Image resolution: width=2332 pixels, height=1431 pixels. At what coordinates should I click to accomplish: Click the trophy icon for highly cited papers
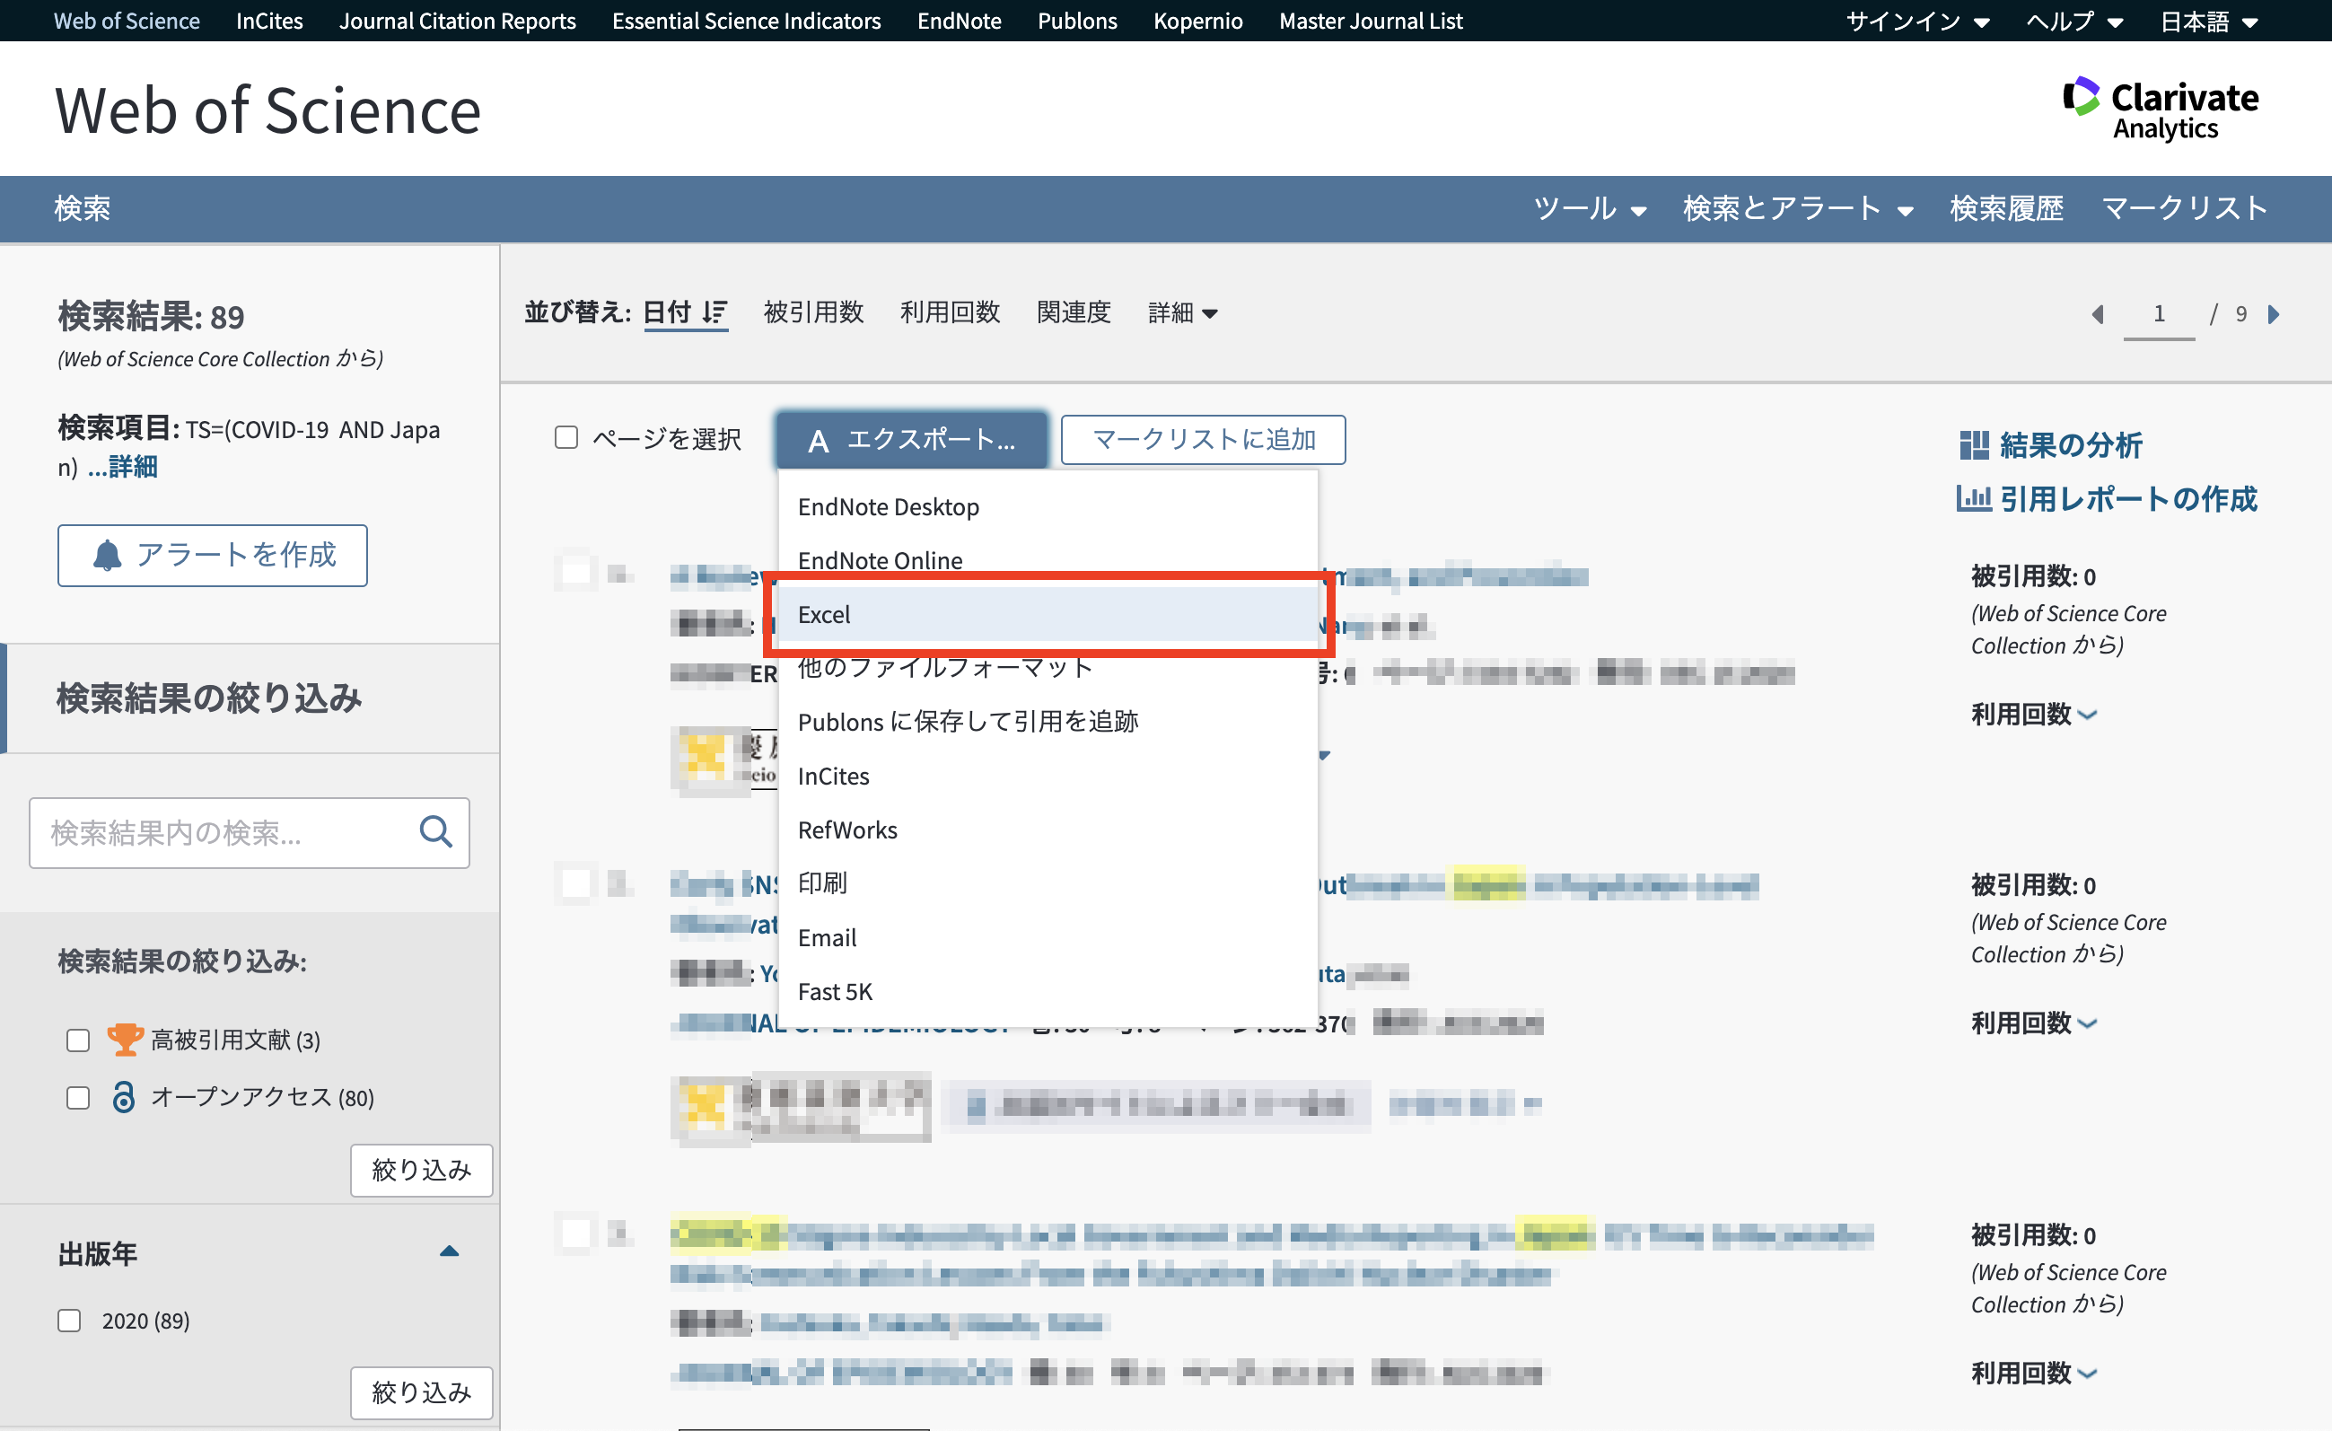(125, 1040)
